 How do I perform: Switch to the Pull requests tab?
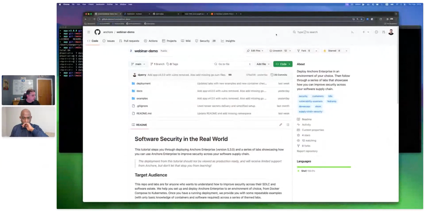pos(129,41)
